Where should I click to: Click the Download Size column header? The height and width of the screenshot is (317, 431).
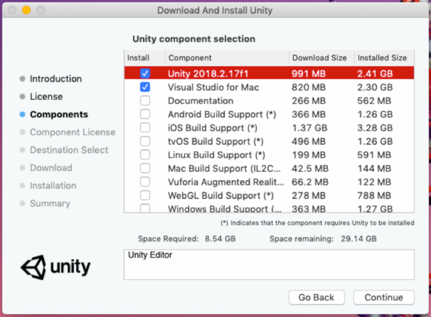[319, 58]
